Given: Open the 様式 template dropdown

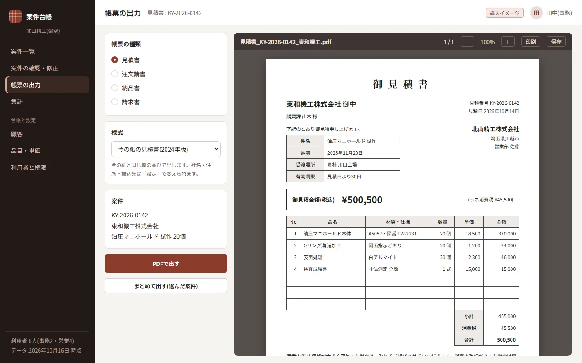Looking at the screenshot, I should point(166,149).
